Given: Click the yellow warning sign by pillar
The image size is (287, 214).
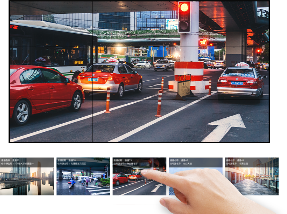Looking at the screenshot, I should click(184, 88).
